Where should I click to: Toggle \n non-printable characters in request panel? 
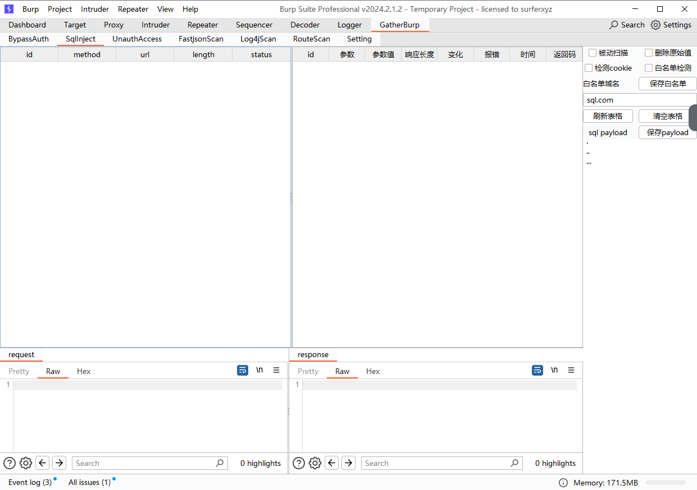(x=259, y=370)
